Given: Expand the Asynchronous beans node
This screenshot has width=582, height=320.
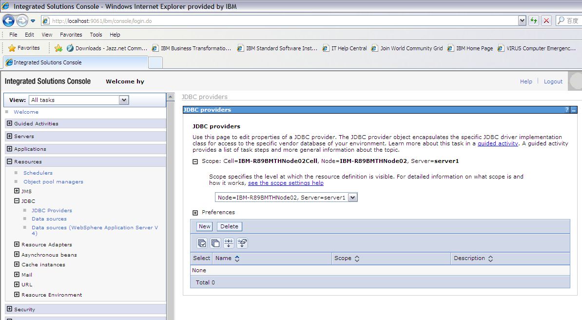Looking at the screenshot, I should [17, 254].
